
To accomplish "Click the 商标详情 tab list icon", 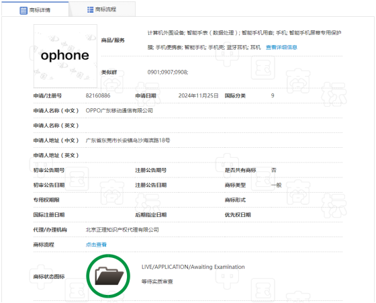I will 23,10.
